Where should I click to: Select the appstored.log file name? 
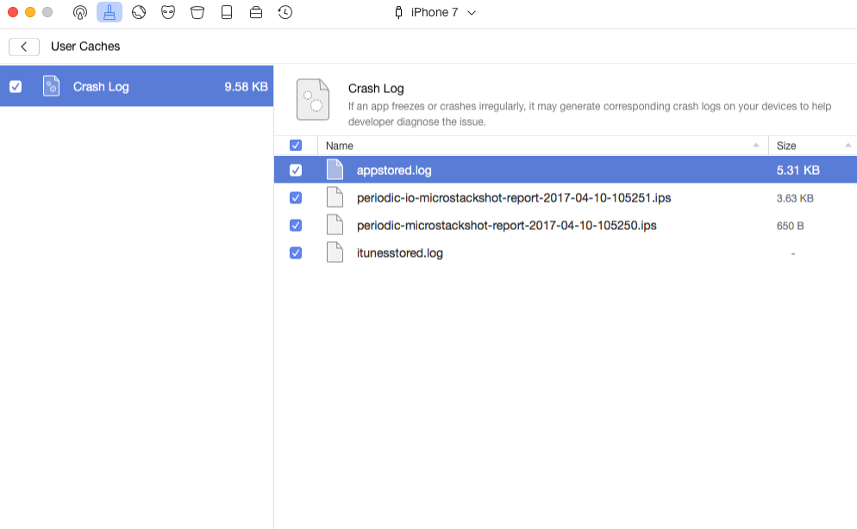click(394, 171)
